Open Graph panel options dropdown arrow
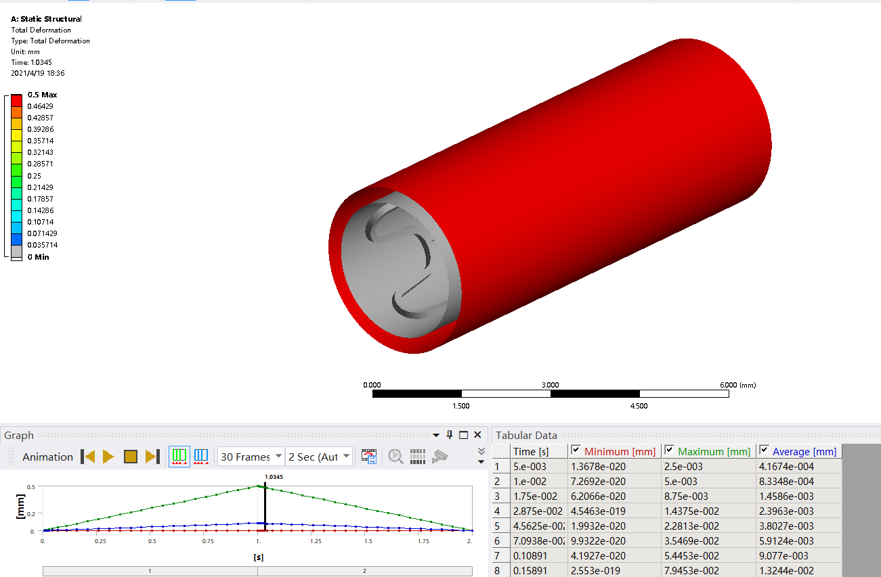Screen dimensions: 881x577 tap(437, 435)
